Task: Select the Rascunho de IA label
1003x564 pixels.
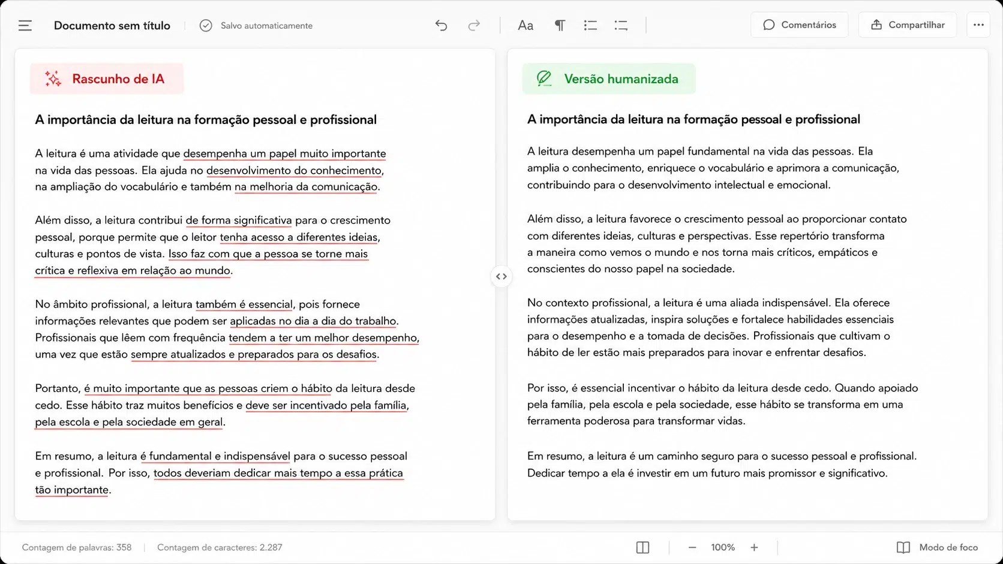Action: 118,79
